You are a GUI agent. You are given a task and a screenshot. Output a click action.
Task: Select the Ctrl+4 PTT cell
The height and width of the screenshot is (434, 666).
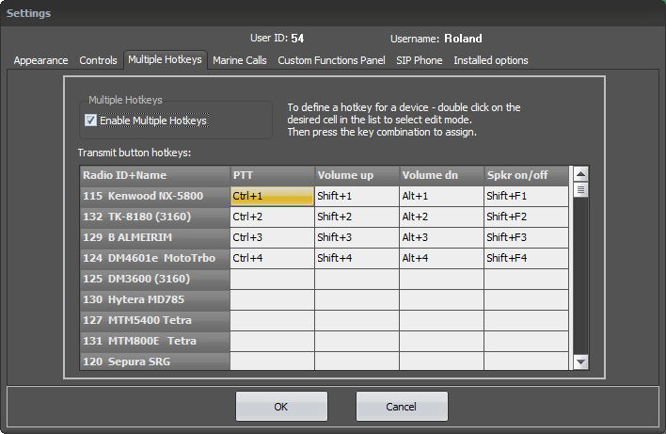tap(272, 258)
